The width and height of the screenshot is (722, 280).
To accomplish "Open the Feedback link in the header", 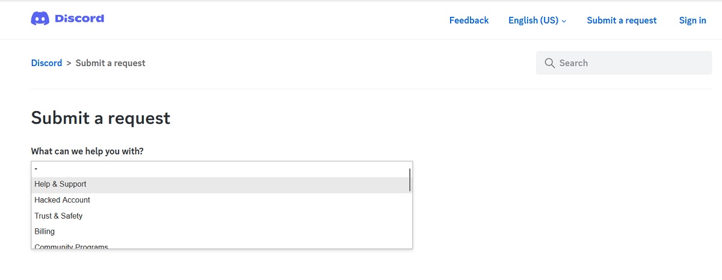I will click(469, 20).
